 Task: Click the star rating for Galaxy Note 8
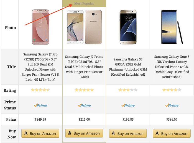click(172, 90)
